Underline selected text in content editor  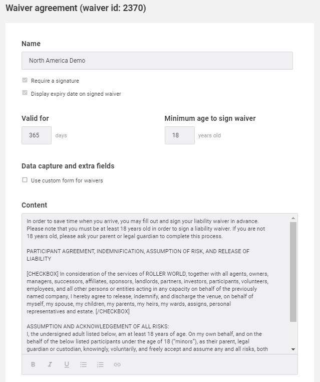67,364
